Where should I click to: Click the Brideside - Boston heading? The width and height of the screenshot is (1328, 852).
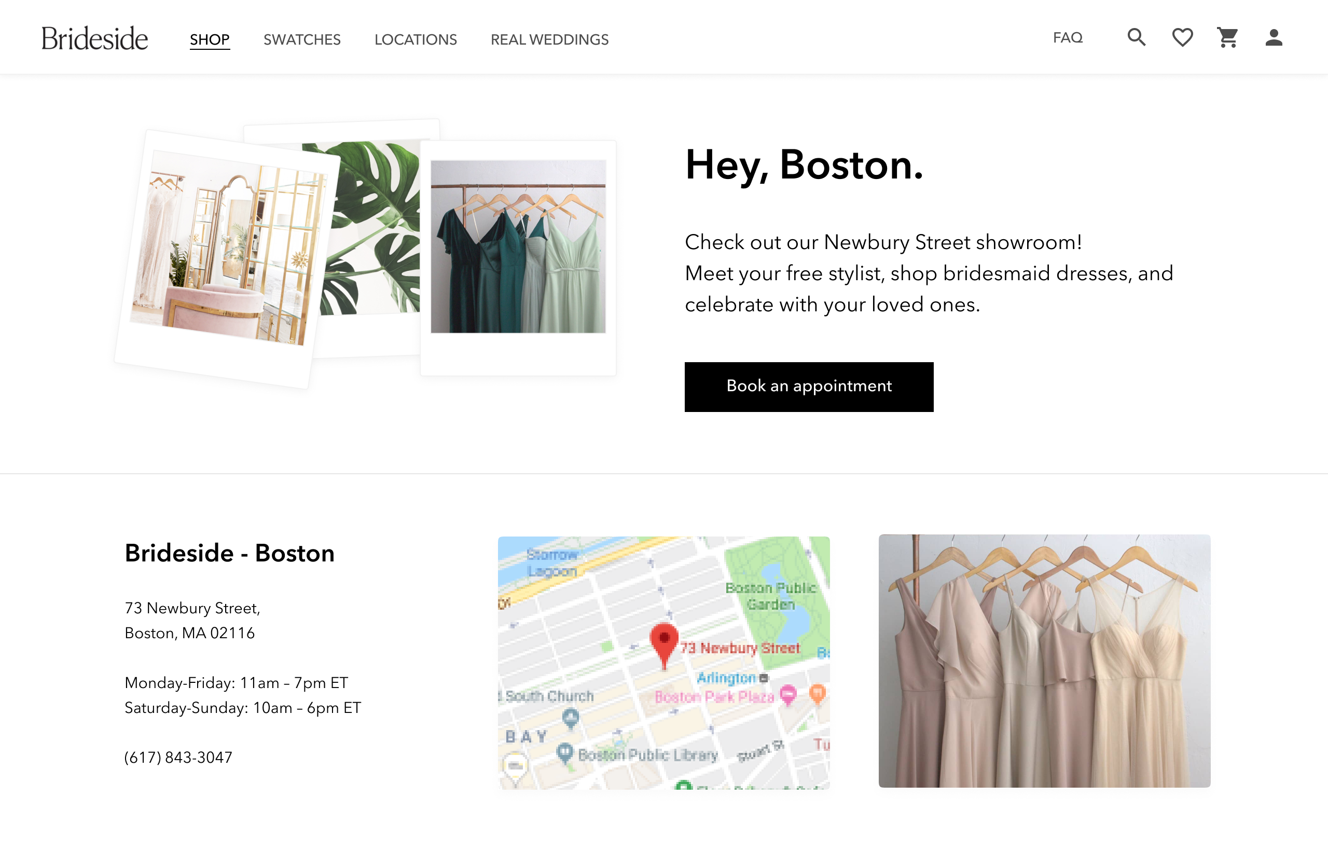tap(229, 553)
